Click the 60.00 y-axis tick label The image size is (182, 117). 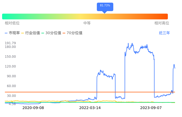coord(11,86)
